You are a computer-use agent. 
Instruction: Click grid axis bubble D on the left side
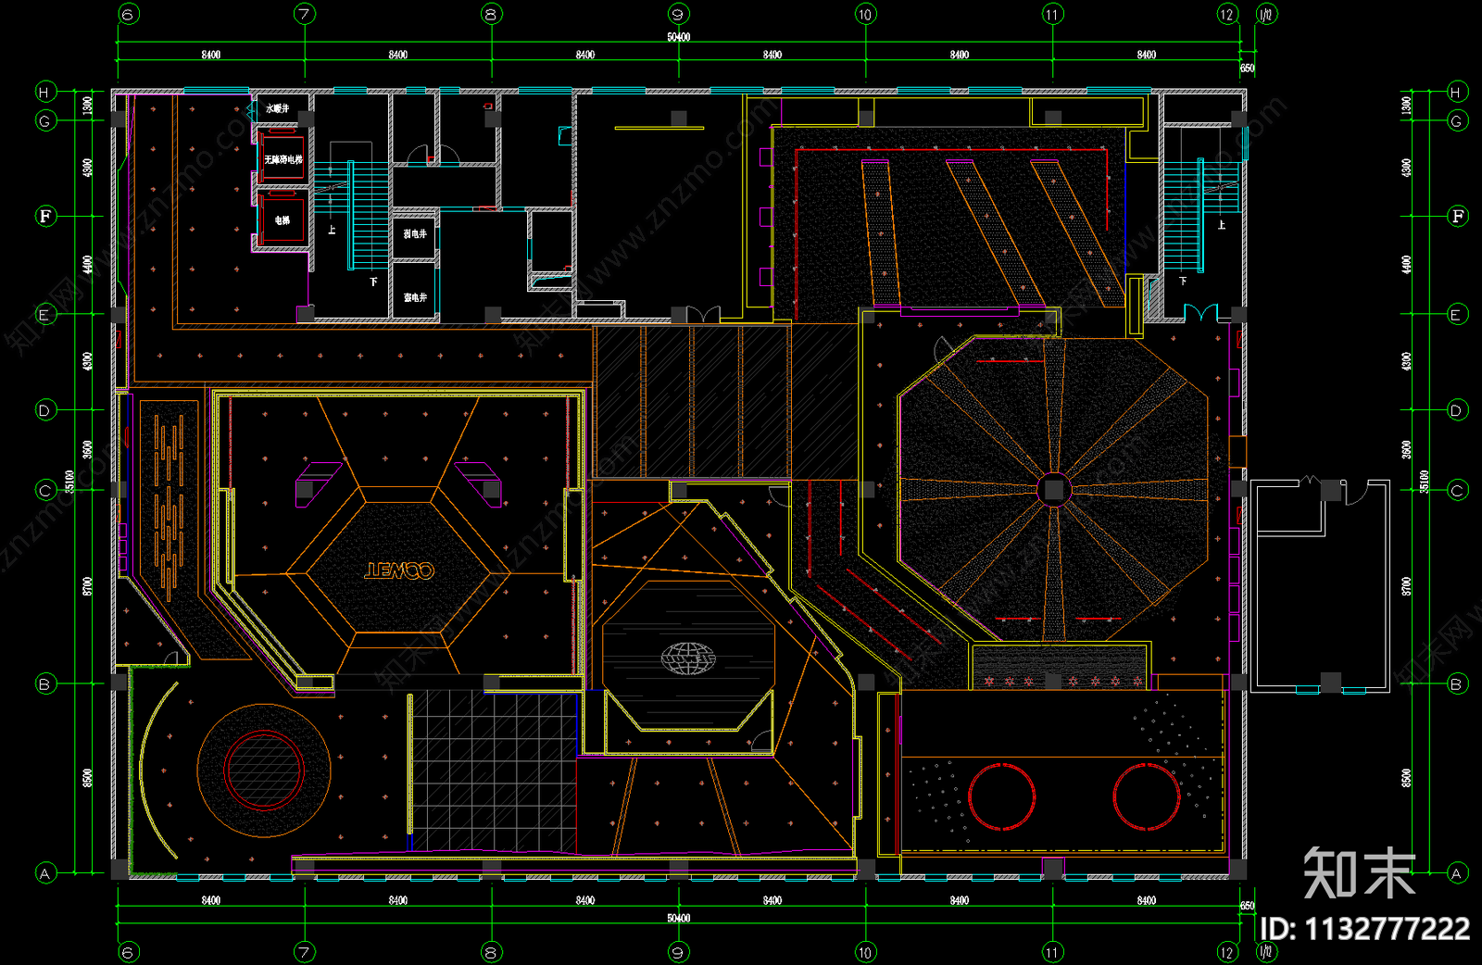(44, 409)
